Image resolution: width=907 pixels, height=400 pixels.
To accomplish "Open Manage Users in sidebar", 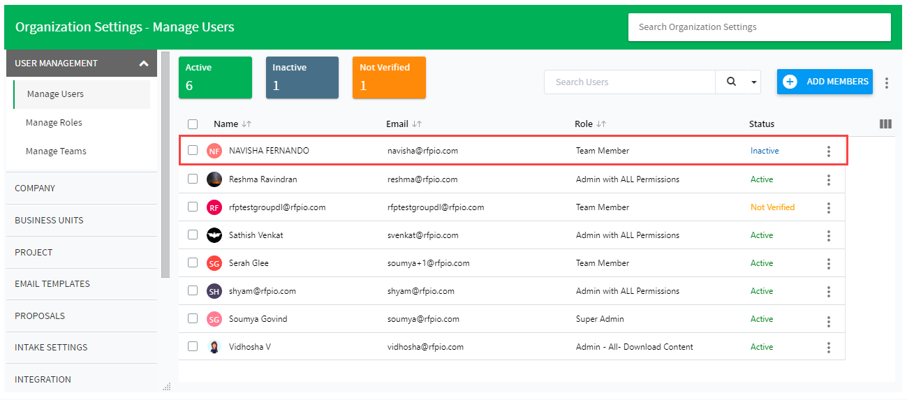I will [82, 94].
